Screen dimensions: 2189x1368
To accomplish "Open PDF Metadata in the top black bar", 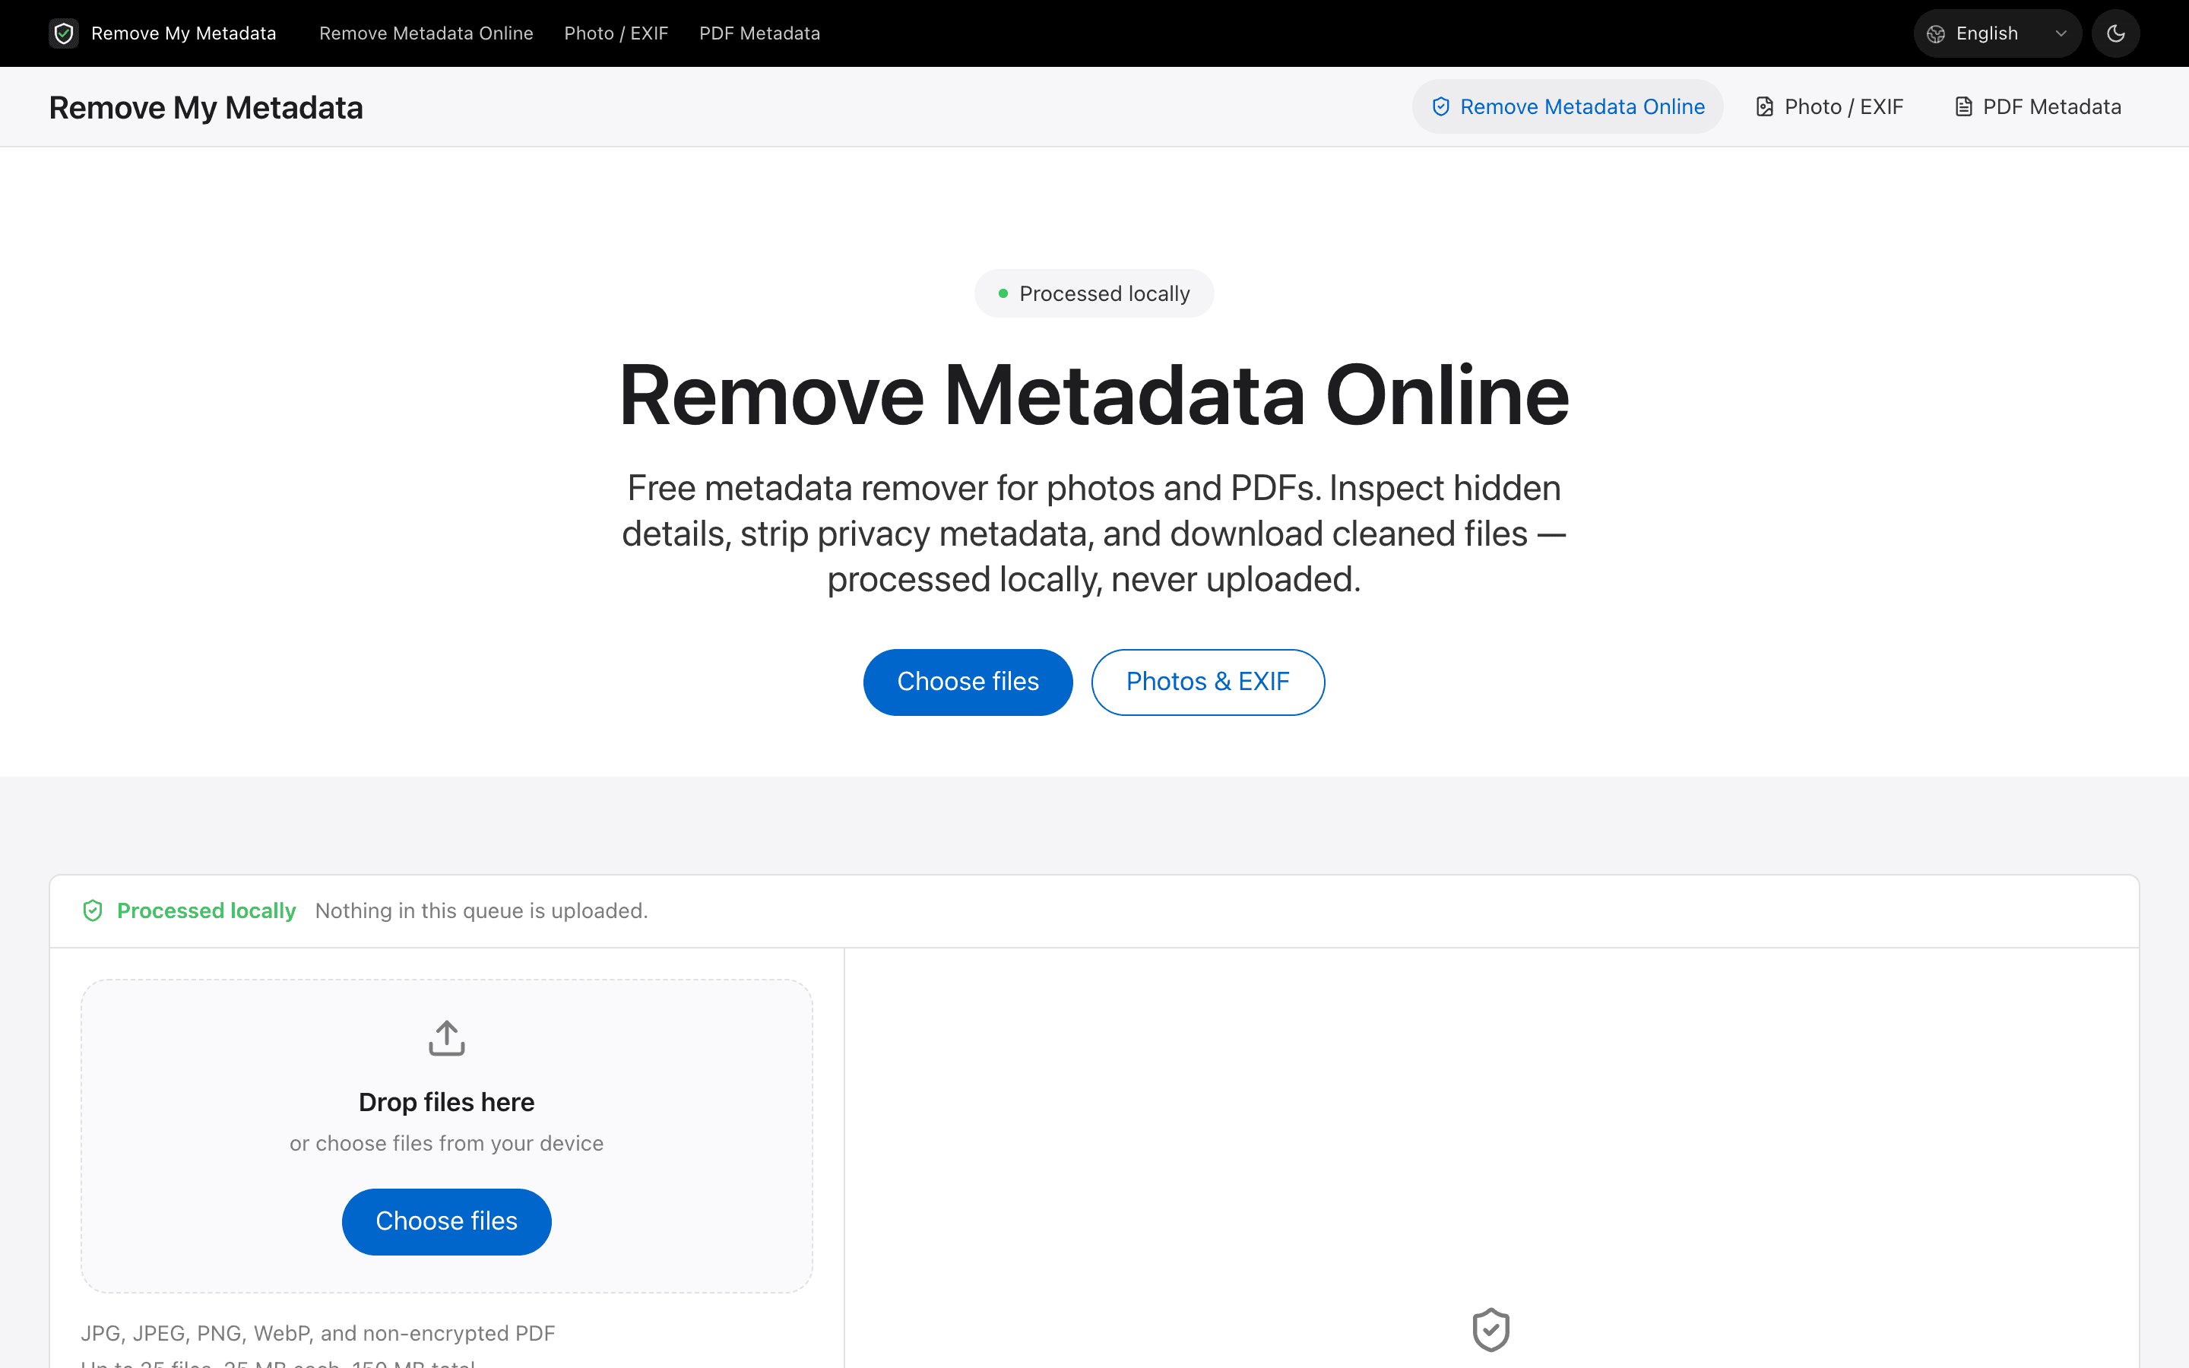I will [x=759, y=33].
